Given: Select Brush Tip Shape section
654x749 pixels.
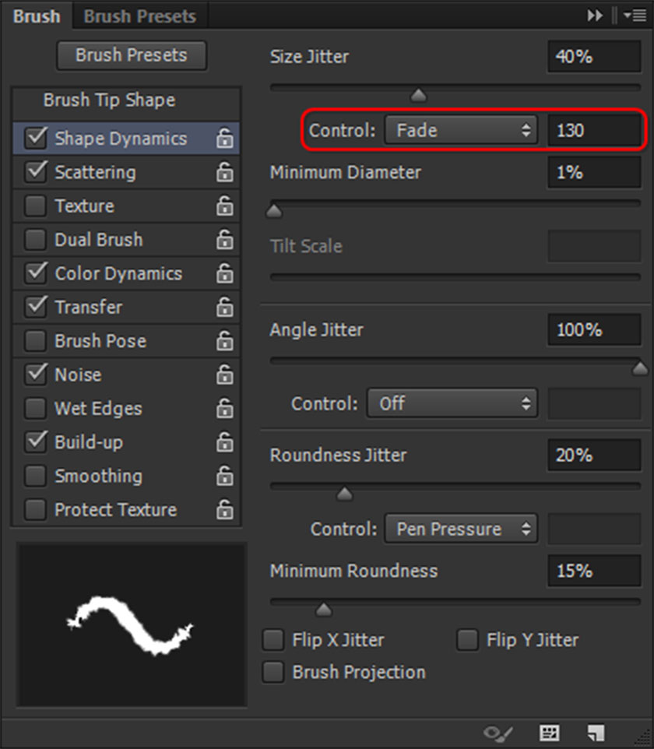Looking at the screenshot, I should 109,100.
